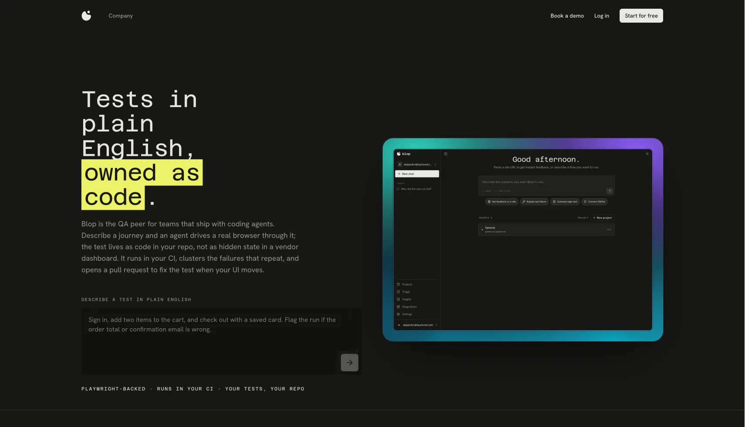Open Insights in the preview sidebar

(404, 299)
